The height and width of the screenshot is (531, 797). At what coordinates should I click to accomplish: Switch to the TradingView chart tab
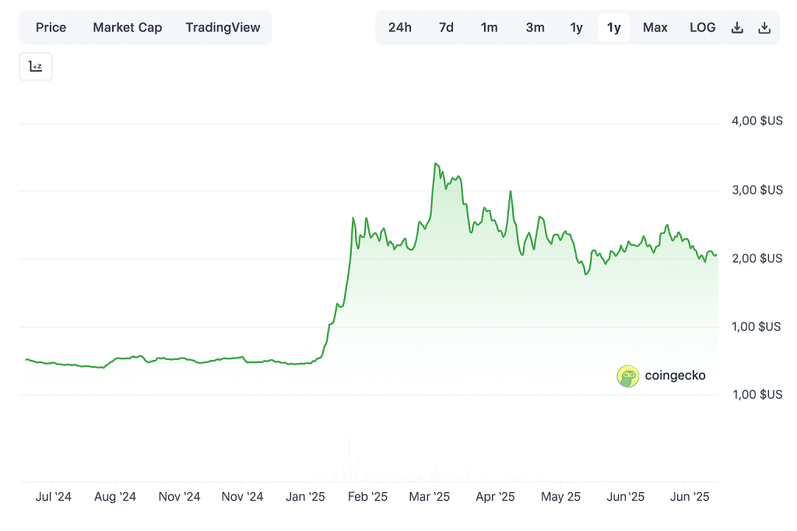223,28
